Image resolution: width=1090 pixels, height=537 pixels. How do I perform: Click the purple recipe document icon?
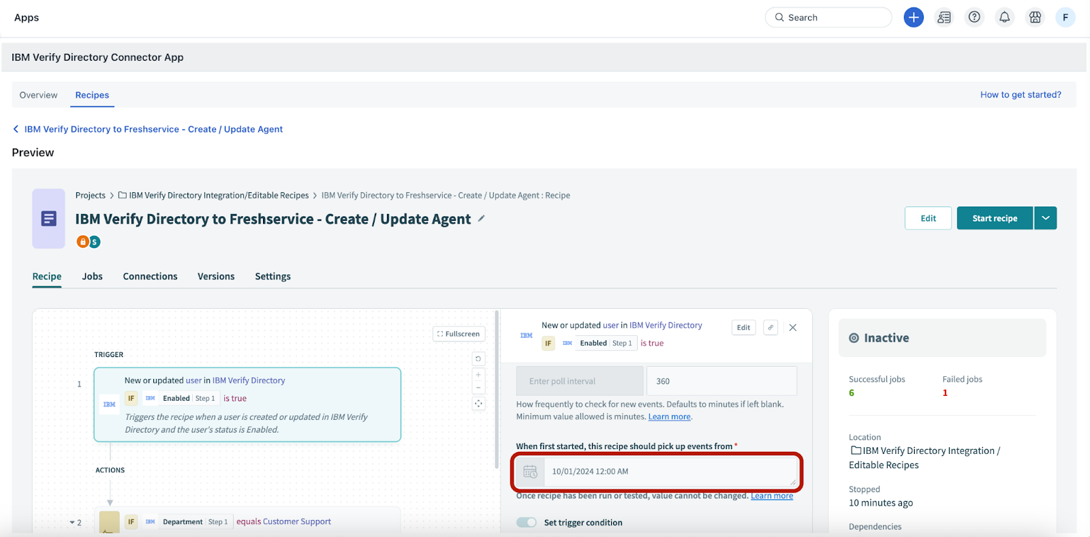pyautogui.click(x=48, y=219)
